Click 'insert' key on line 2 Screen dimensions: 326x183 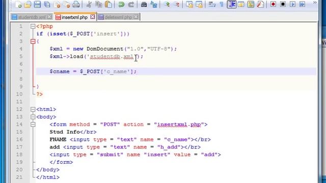click(x=106, y=34)
